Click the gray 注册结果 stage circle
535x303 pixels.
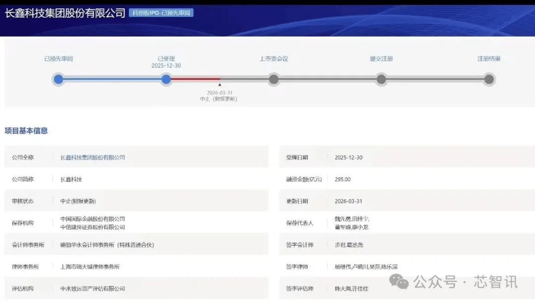coord(489,79)
